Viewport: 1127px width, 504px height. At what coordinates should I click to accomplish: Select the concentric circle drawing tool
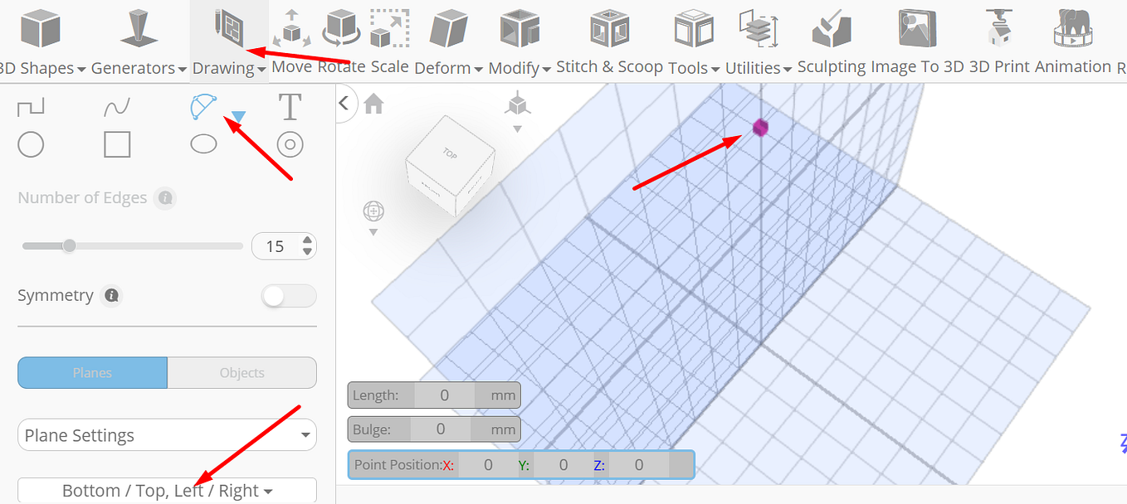[290, 144]
